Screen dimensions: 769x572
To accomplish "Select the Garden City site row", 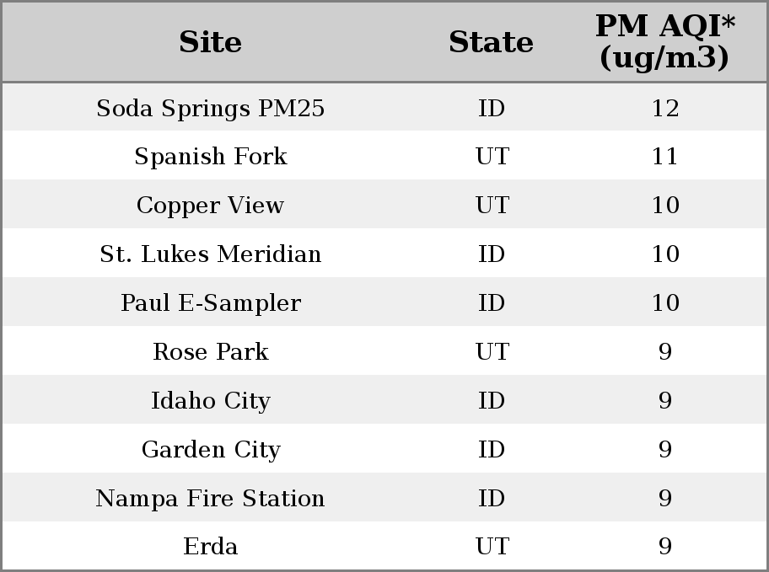I will pyautogui.click(x=384, y=448).
